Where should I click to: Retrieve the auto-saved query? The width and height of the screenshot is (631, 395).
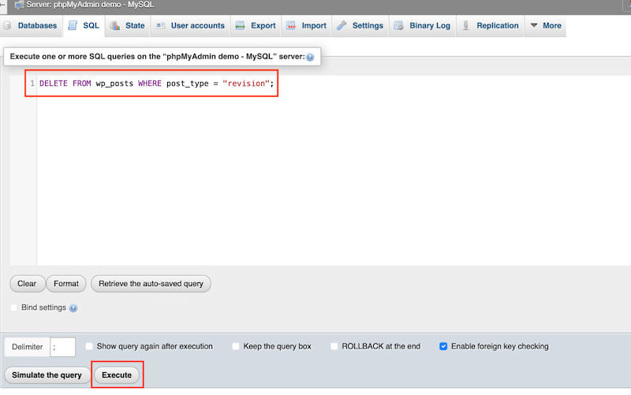point(151,284)
